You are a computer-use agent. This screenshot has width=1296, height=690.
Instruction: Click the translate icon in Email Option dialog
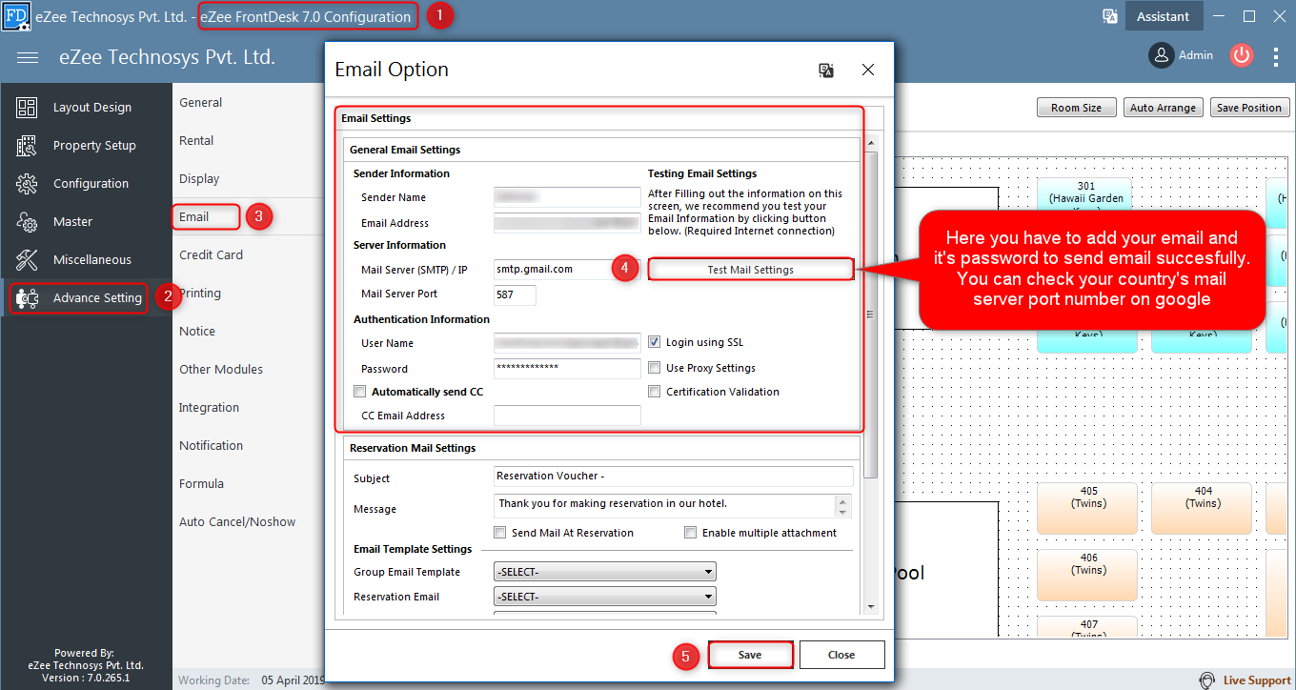point(826,71)
